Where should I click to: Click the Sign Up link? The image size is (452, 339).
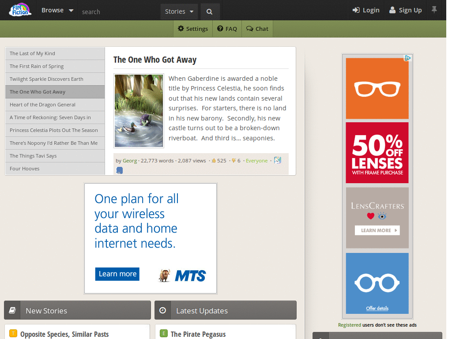pyautogui.click(x=405, y=10)
